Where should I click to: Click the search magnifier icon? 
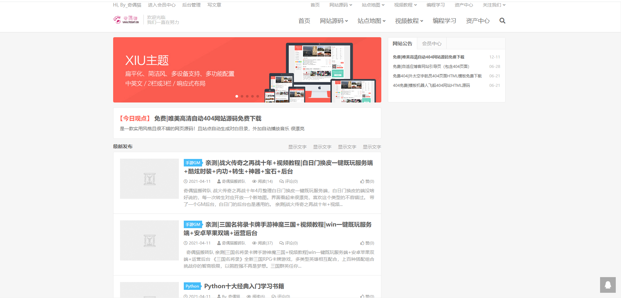tap(502, 21)
